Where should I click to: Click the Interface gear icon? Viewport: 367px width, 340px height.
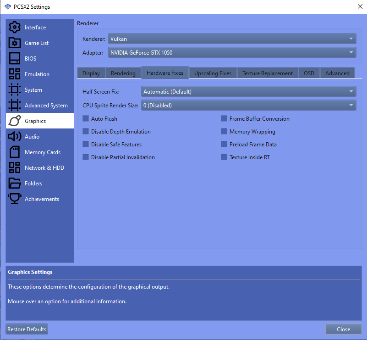point(15,27)
